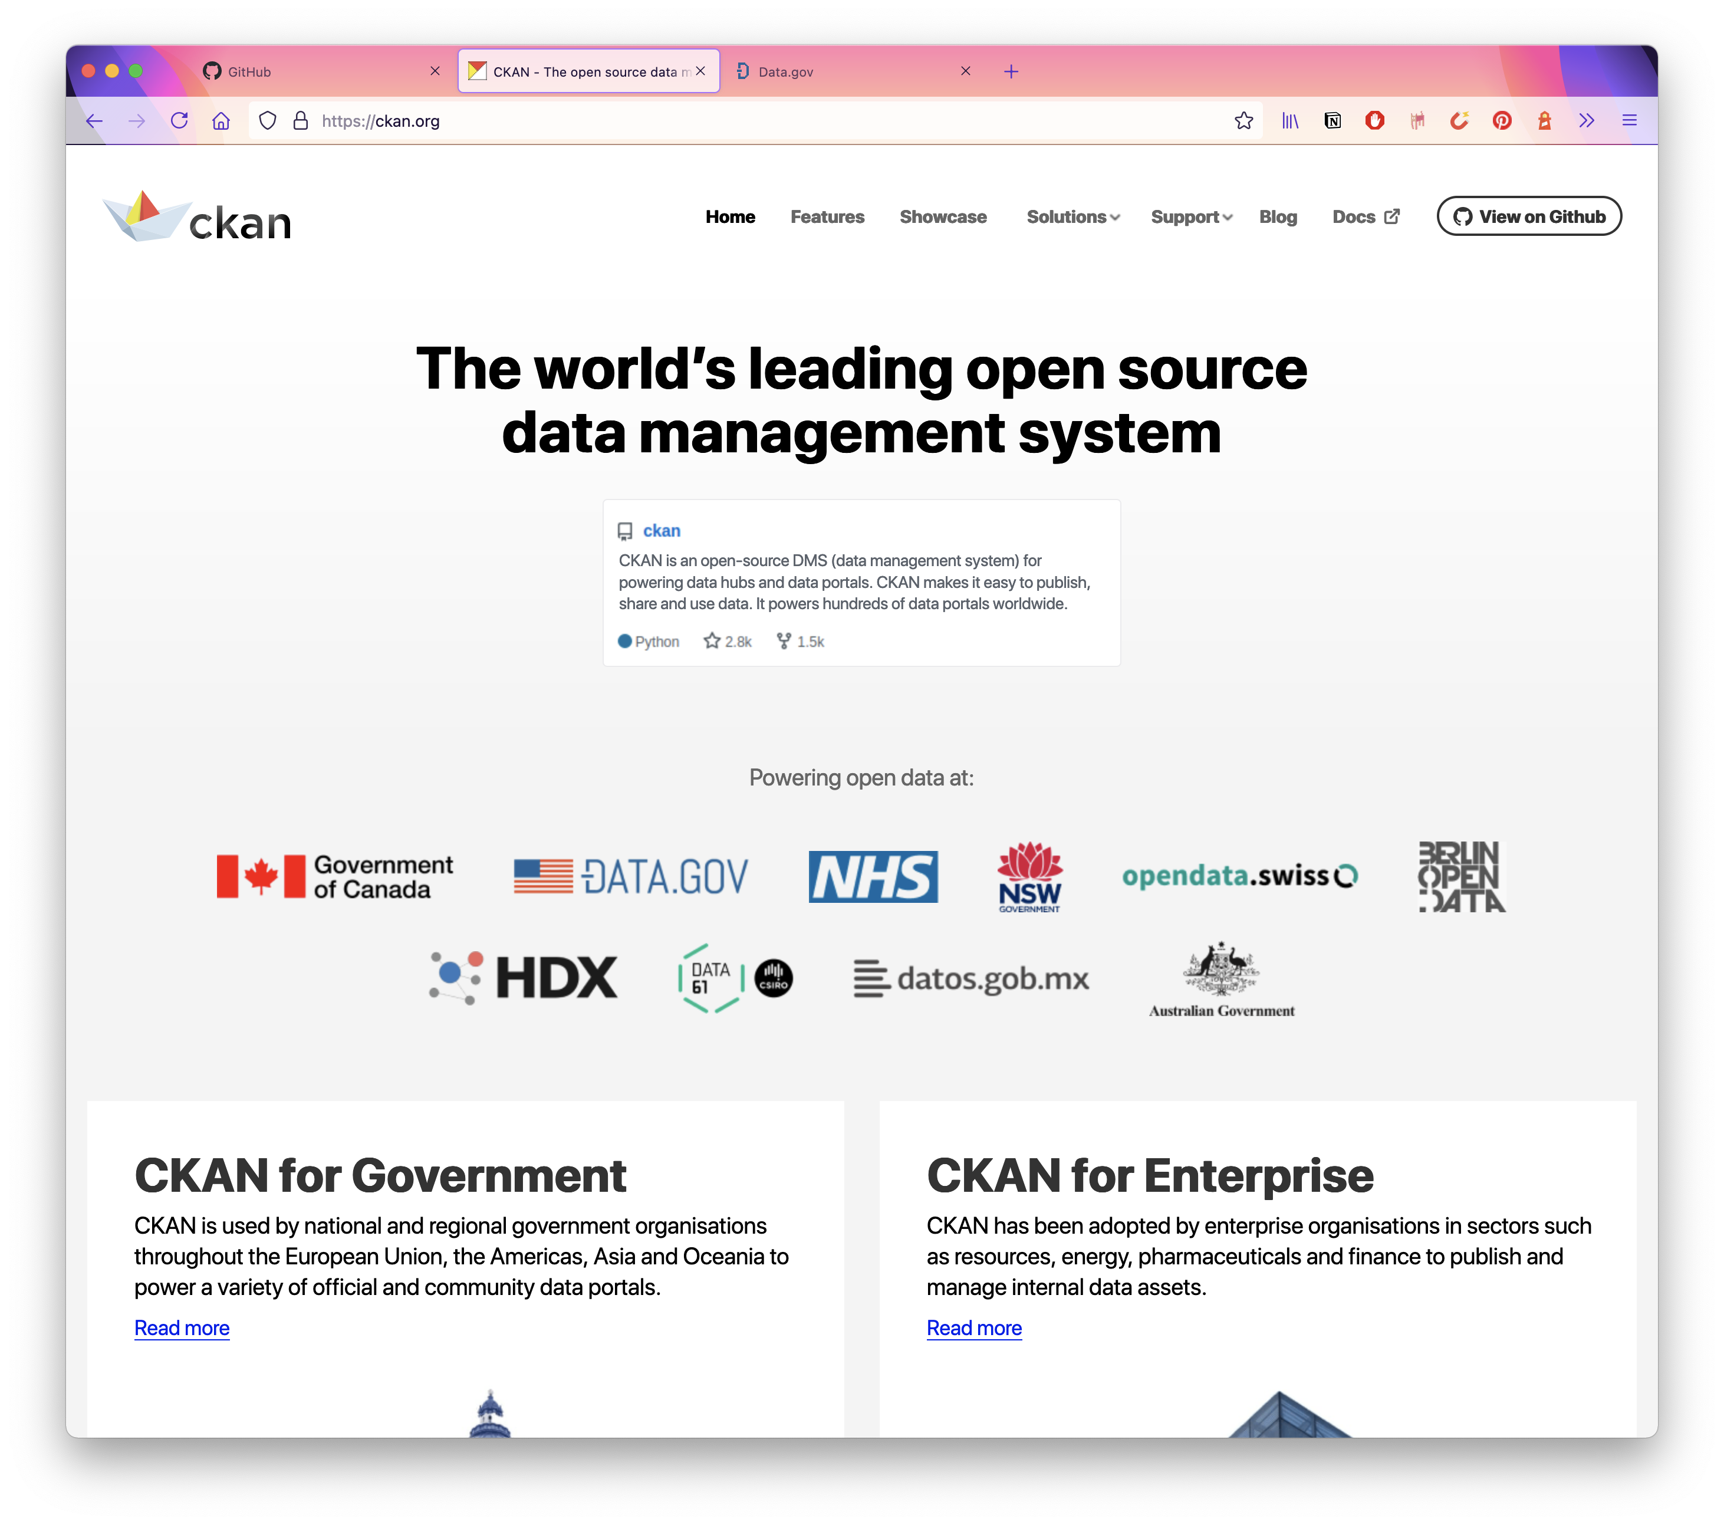Follow the ckan repository link
This screenshot has width=1724, height=1525.
(662, 530)
